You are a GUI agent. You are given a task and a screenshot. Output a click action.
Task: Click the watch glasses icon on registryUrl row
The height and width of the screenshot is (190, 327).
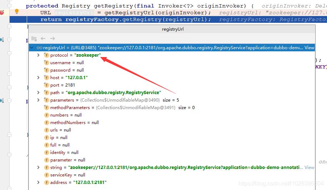click(40, 48)
